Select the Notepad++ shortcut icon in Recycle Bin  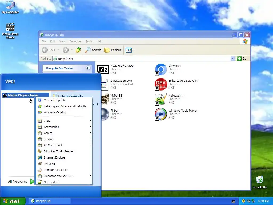(161, 99)
